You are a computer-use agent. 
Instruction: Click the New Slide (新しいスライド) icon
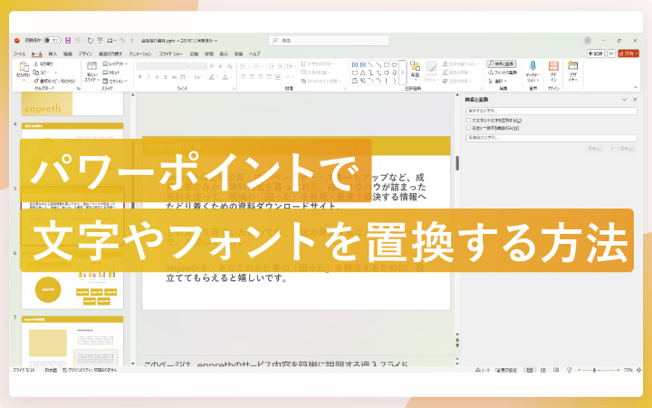(91, 66)
